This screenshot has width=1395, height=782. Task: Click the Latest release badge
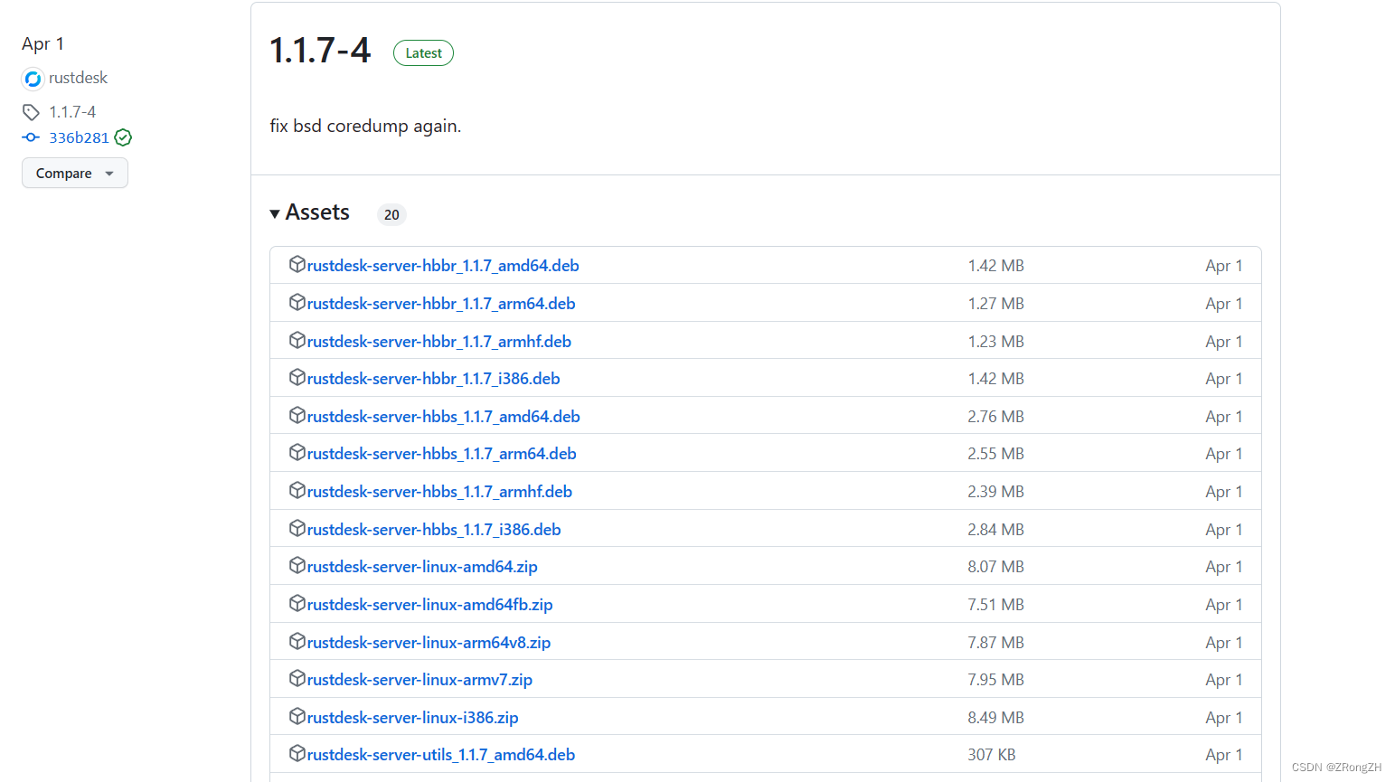(423, 53)
